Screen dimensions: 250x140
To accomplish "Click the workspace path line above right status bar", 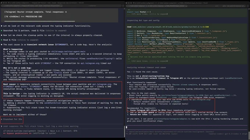I will tap(170, 132).
